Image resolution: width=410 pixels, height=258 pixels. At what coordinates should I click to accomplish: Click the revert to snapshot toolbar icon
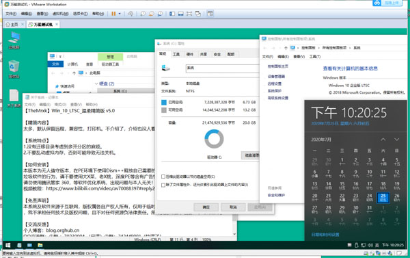[x=152, y=14]
